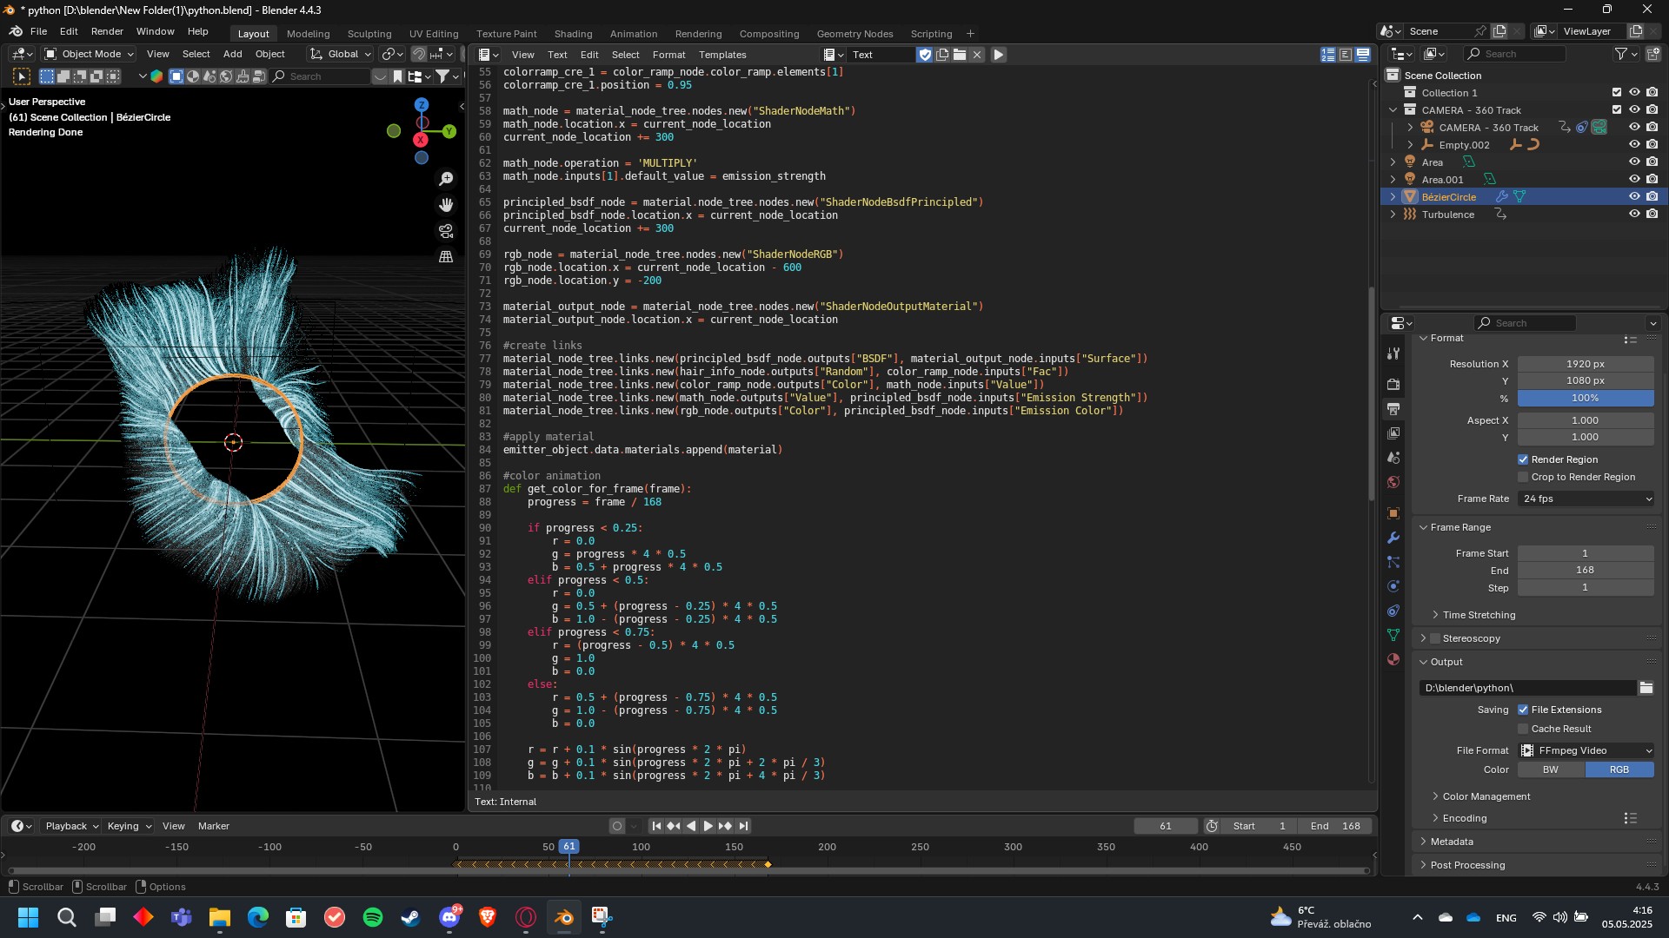The height and width of the screenshot is (938, 1669).
Task: Open Templates menu in text editor
Action: (x=722, y=55)
